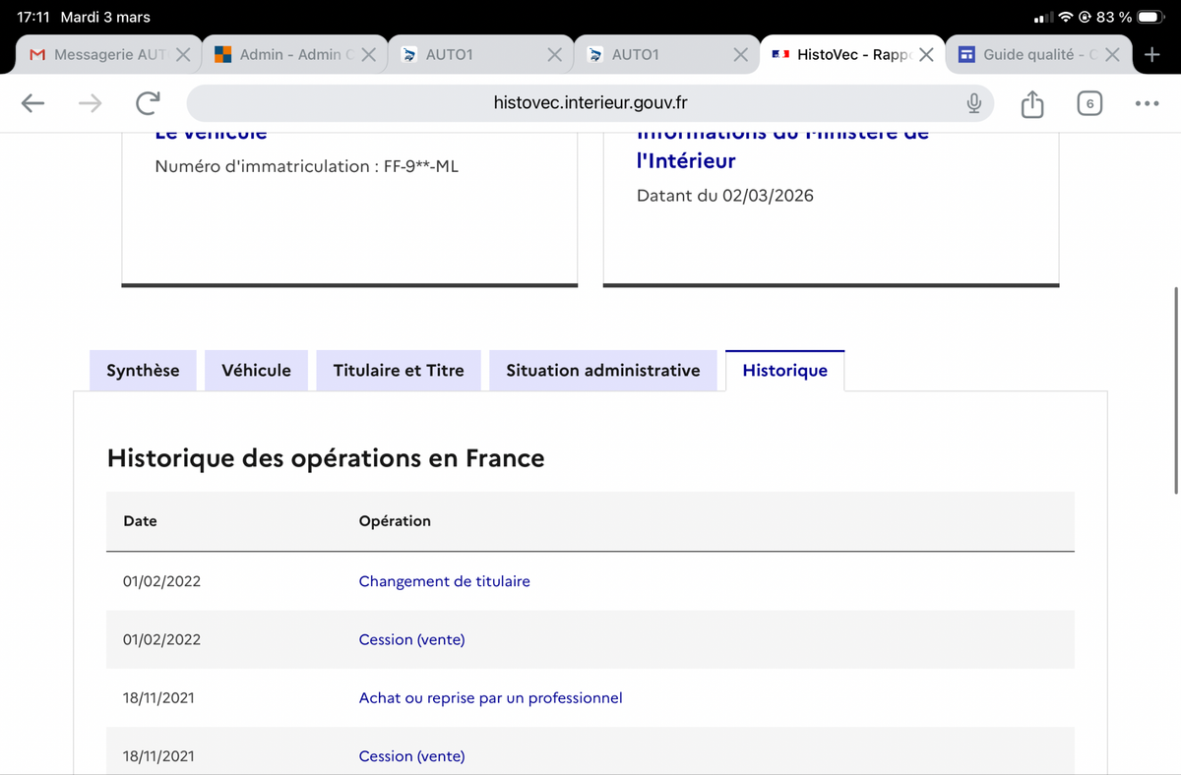This screenshot has height=775, width=1181.
Task: Tap the browser back arrow
Action: tap(33, 103)
